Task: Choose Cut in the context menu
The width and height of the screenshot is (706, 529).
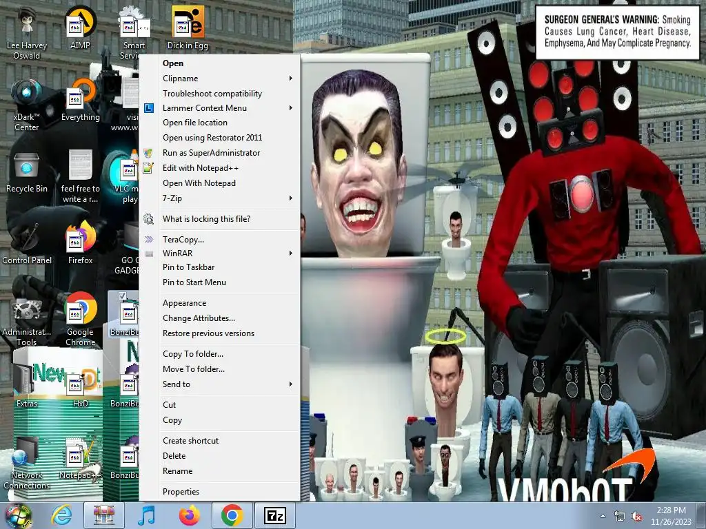Action: [219, 405]
